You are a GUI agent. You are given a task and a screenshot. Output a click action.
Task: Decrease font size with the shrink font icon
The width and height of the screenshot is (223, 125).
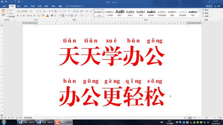click(40, 11)
